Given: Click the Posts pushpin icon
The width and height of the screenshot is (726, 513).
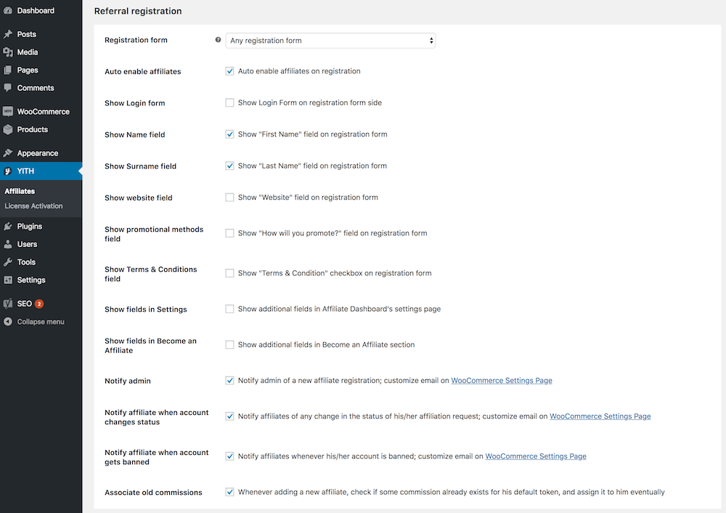Looking at the screenshot, I should tap(8, 34).
